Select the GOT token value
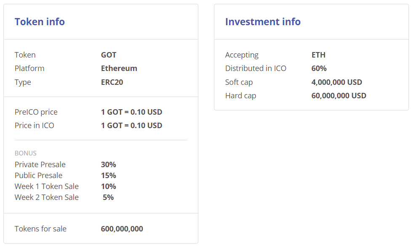The width and height of the screenshot is (414, 247). (x=109, y=55)
